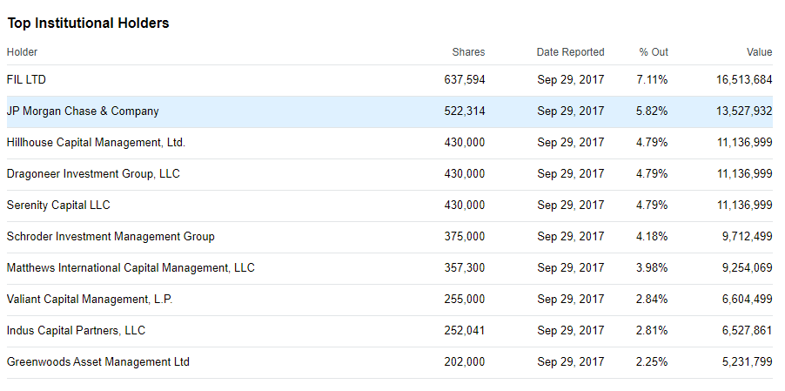Image resolution: width=785 pixels, height=391 pixels.
Task: Click the % Out column header
Action: [654, 52]
